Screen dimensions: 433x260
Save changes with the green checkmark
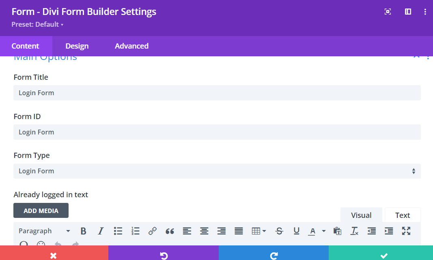coord(383,255)
